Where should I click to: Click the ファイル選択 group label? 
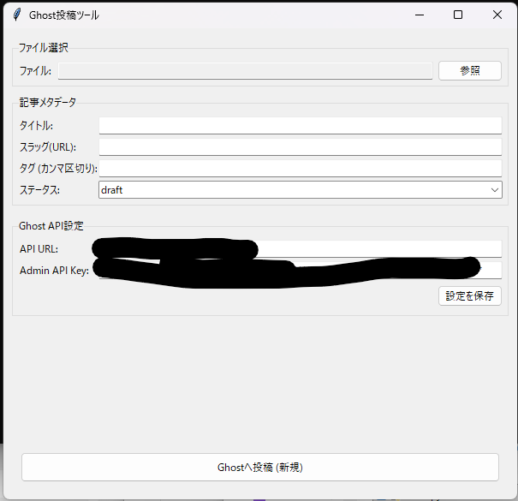pyautogui.click(x=44, y=48)
